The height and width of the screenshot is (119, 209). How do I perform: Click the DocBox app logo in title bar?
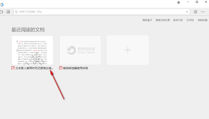pos(2,4)
